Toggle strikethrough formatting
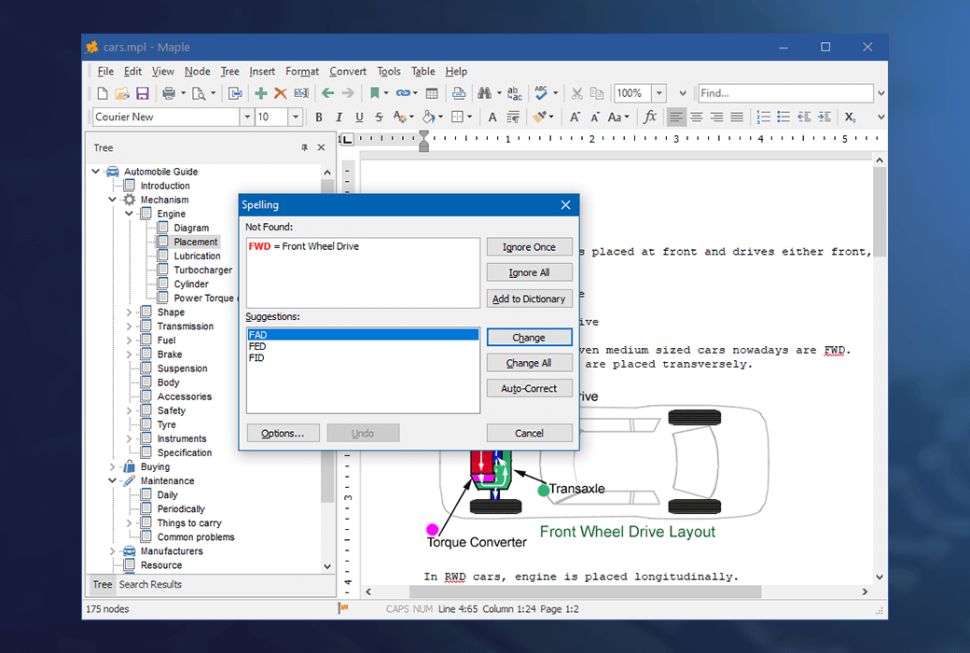Viewport: 970px width, 653px height. click(380, 117)
